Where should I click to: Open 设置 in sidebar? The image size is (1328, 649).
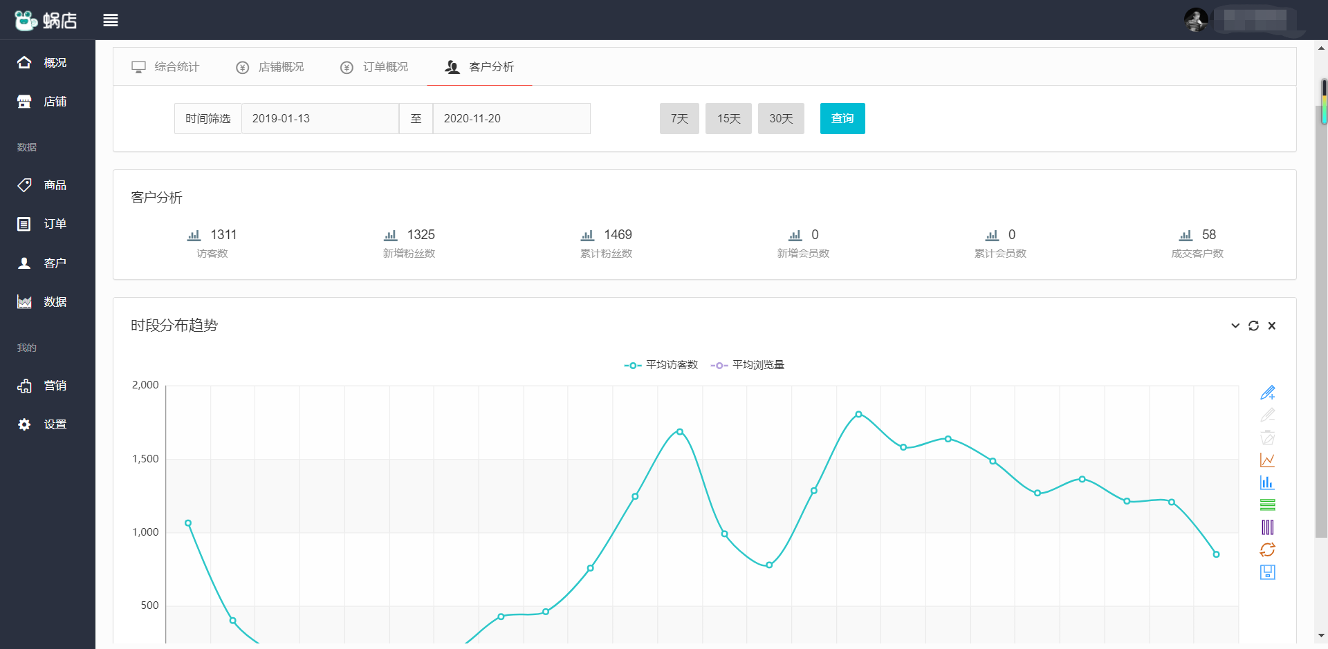coord(47,424)
